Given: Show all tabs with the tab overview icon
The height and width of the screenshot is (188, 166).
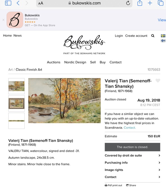Looking at the screenshot, I should pyautogui.click(x=160, y=3).
